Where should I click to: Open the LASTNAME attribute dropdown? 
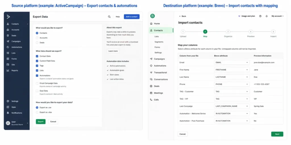(x=232, y=77)
